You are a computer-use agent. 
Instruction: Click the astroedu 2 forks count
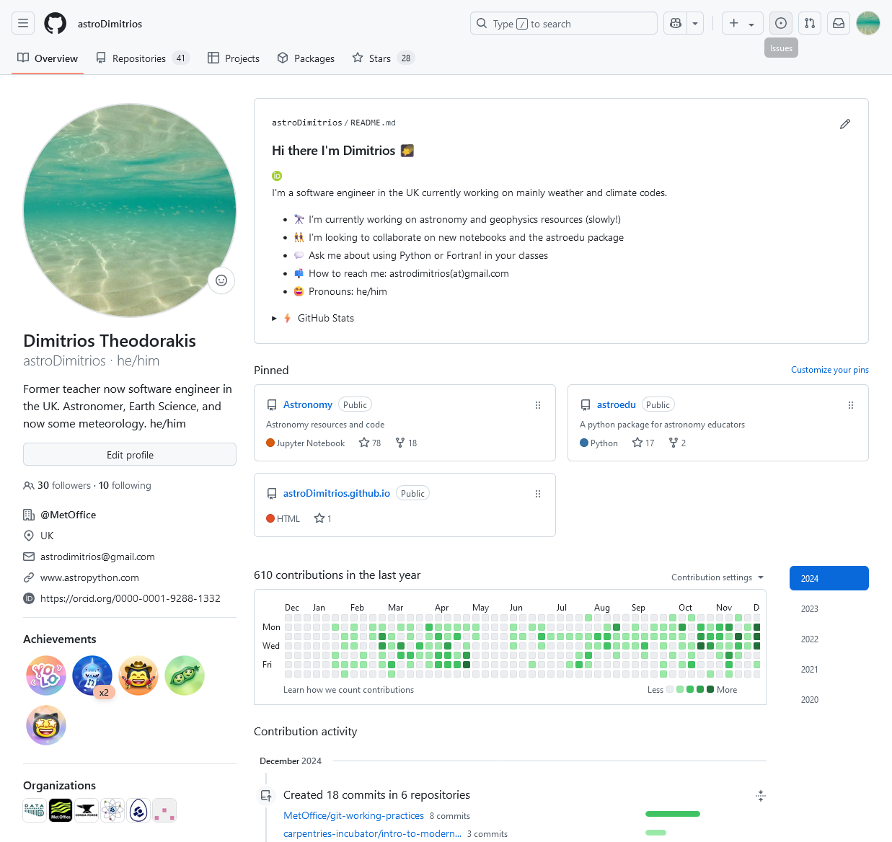click(678, 443)
